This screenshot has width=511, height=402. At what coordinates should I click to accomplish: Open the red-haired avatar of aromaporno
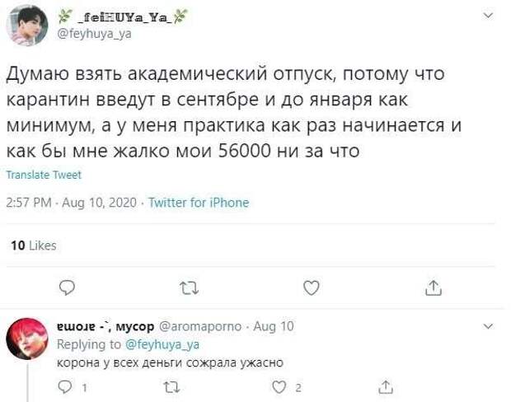[x=27, y=339]
